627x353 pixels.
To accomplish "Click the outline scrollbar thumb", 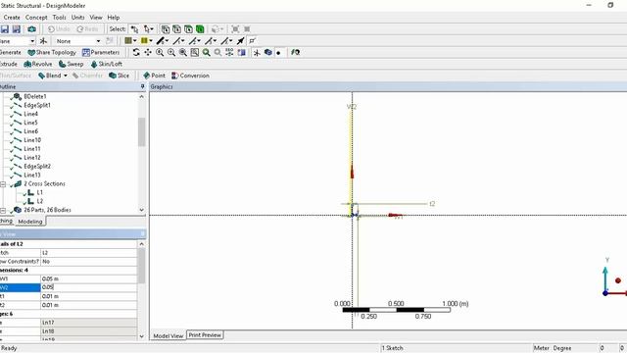I will click(141, 132).
